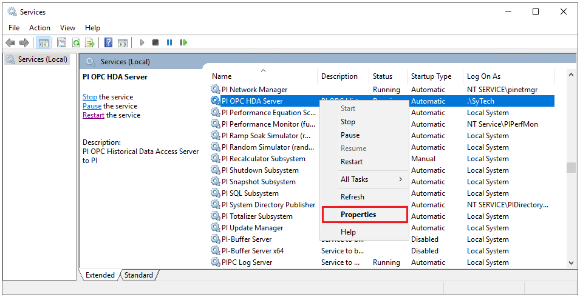This screenshot has width=580, height=297.
Task: Sort by the Status column header
Action: (x=388, y=76)
